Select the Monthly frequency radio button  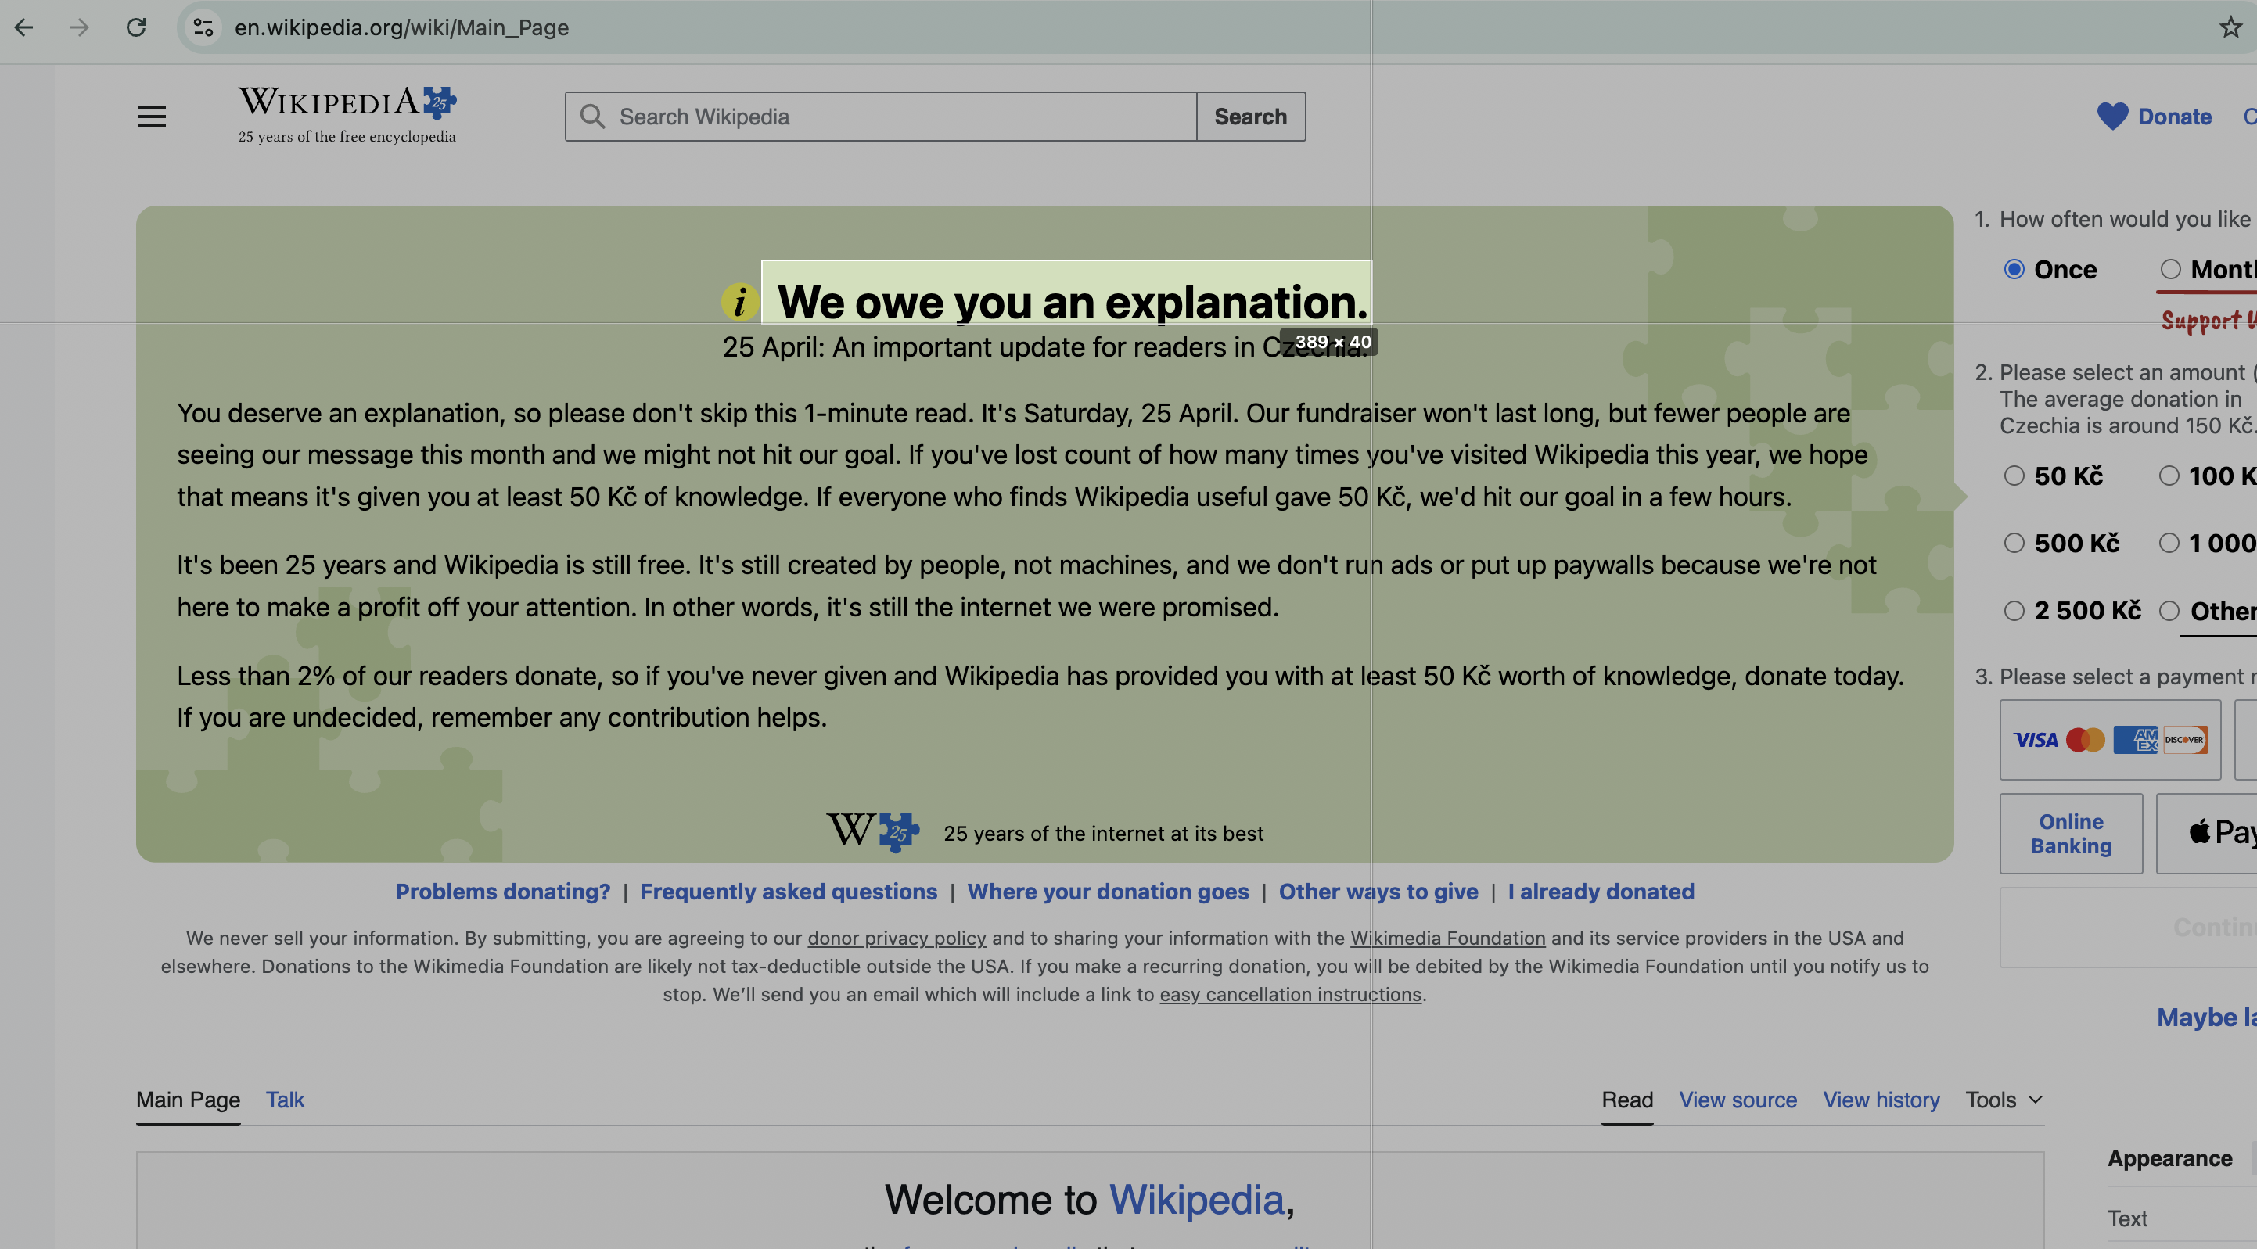pos(2170,269)
